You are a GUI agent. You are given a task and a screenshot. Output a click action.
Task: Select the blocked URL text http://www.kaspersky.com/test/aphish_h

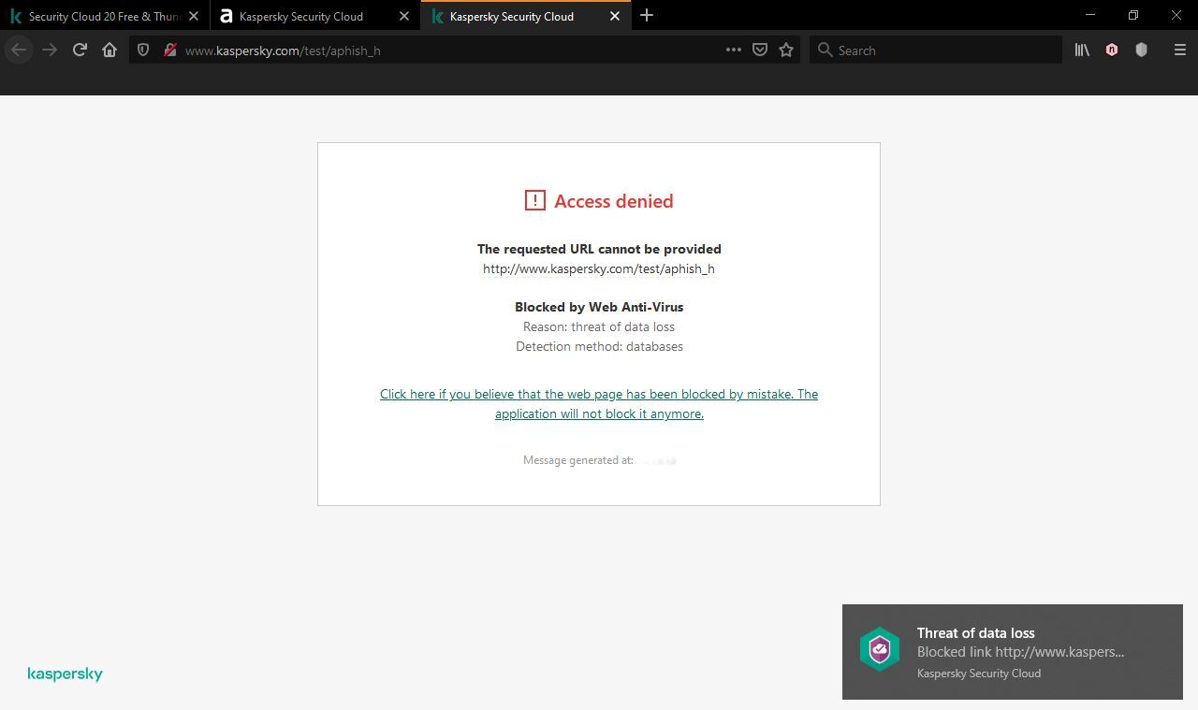(x=599, y=268)
